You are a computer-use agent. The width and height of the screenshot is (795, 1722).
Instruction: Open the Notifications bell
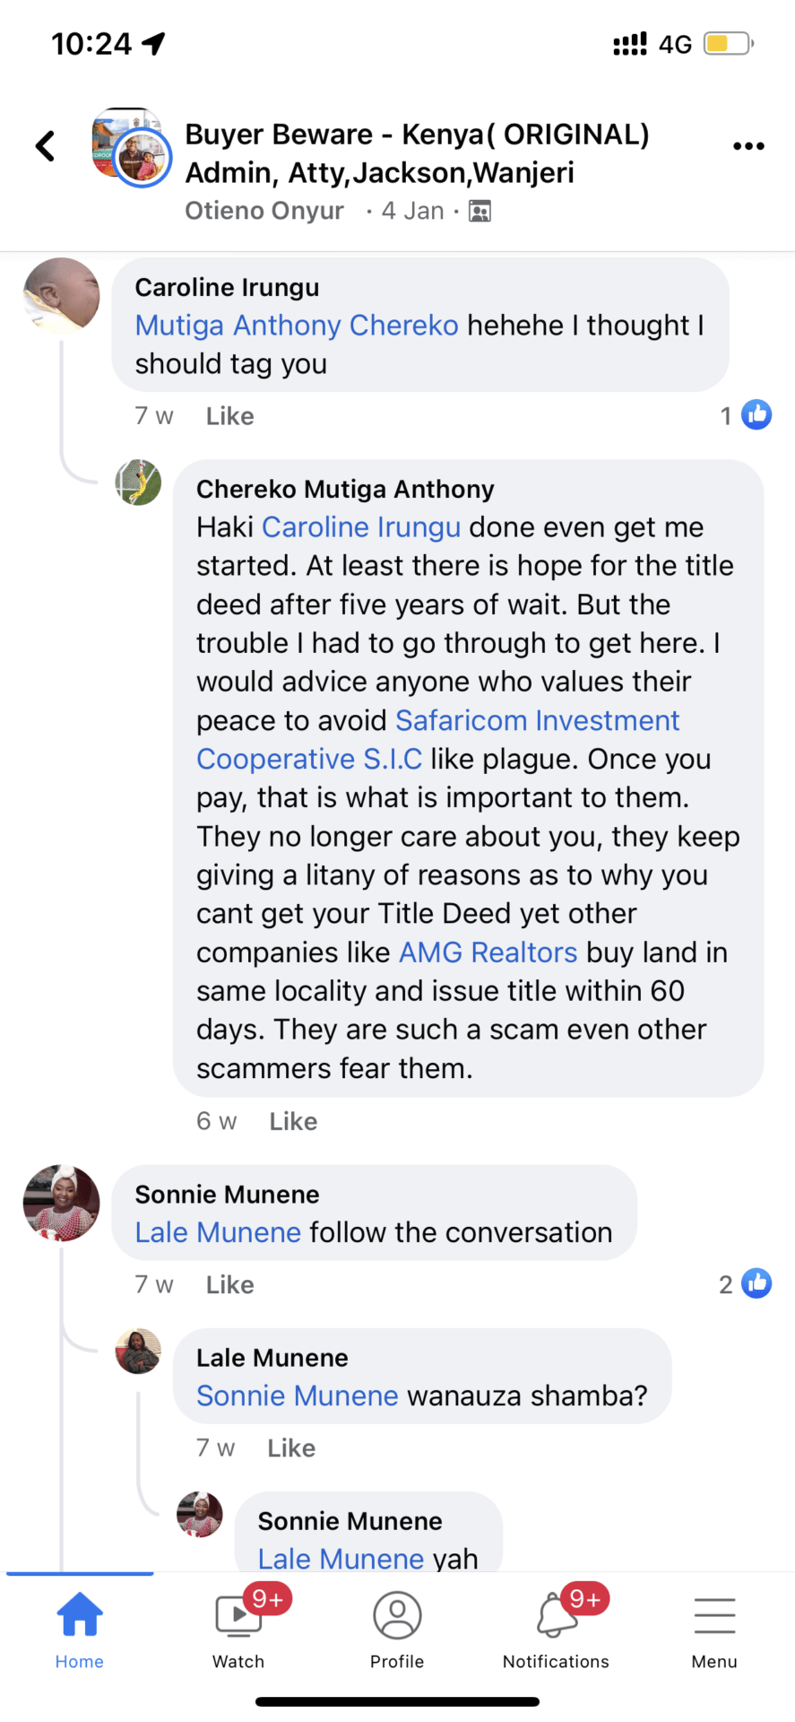click(556, 1630)
